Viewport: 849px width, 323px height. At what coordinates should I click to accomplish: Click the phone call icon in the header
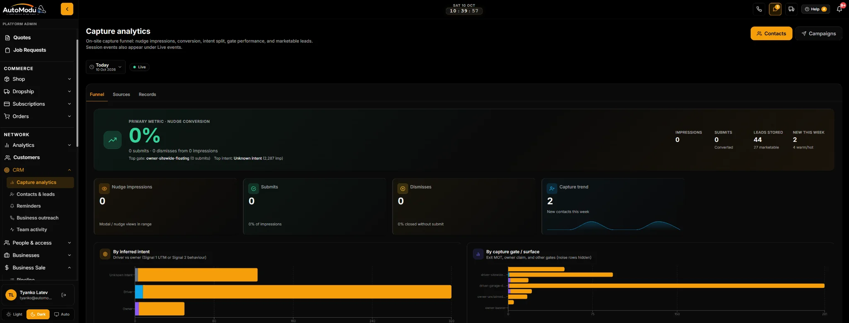click(x=759, y=9)
